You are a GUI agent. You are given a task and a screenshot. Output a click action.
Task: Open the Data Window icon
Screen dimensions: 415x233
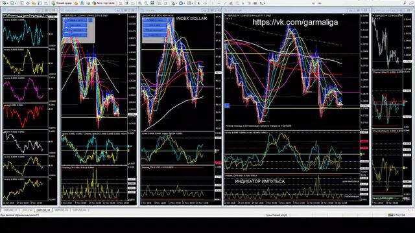[x=27, y=3]
